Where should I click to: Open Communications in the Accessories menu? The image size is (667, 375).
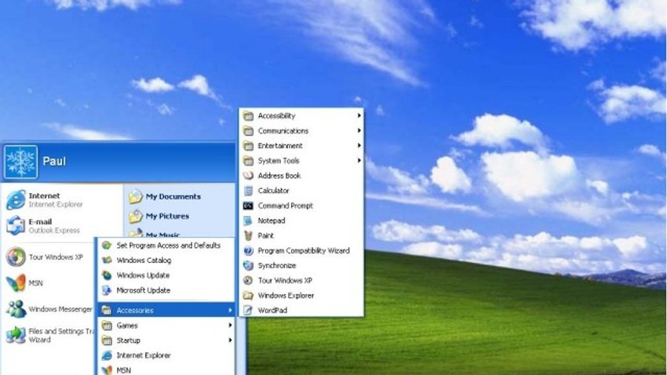pos(301,130)
